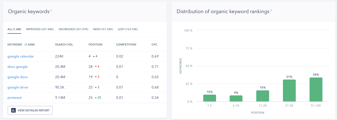Click the Organic keywords info icon
Screen dimensions: 337x120
tap(51, 11)
